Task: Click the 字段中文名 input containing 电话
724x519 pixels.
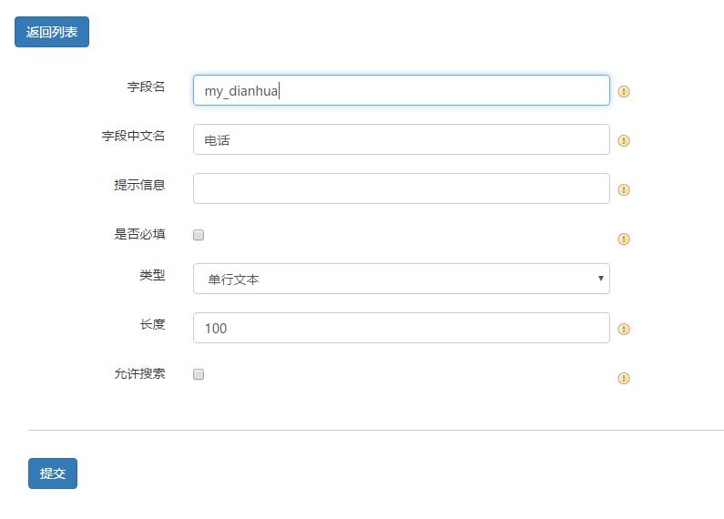Action: tap(401, 139)
